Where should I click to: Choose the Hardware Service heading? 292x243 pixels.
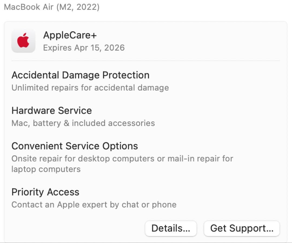52,111
